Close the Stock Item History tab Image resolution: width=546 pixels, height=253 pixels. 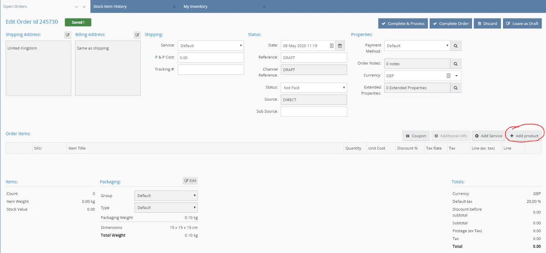click(x=174, y=7)
